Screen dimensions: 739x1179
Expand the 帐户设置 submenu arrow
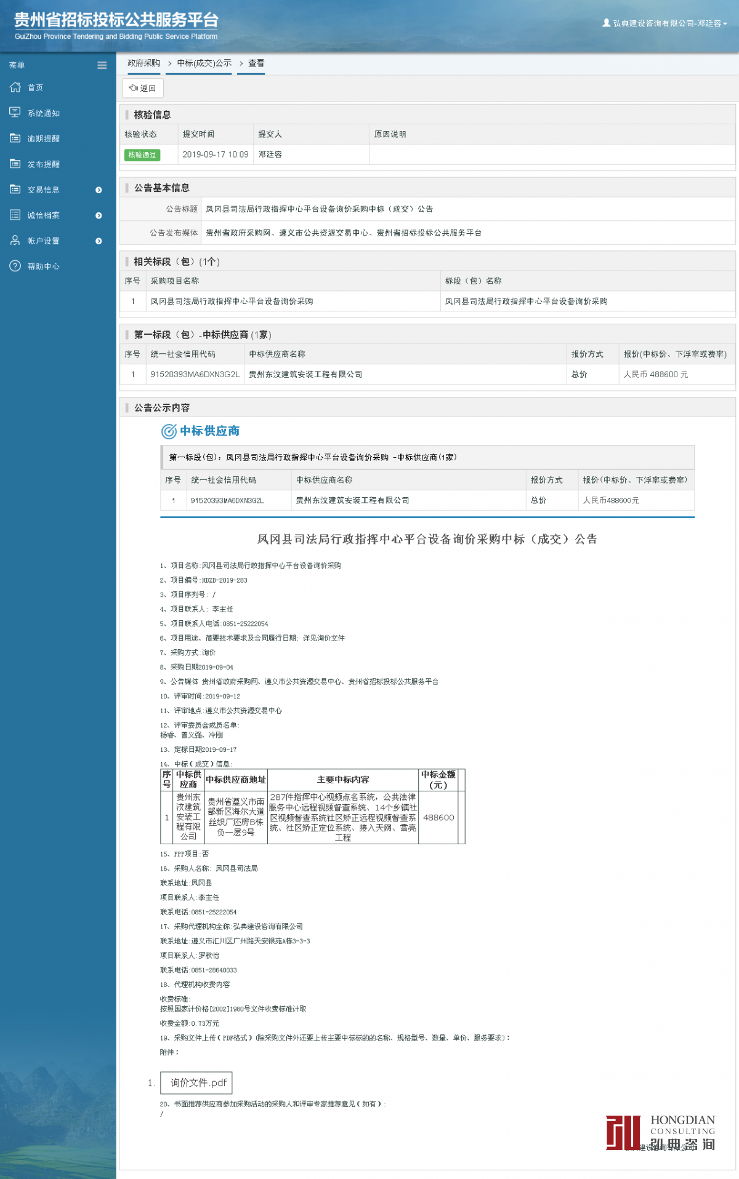pyautogui.click(x=99, y=241)
